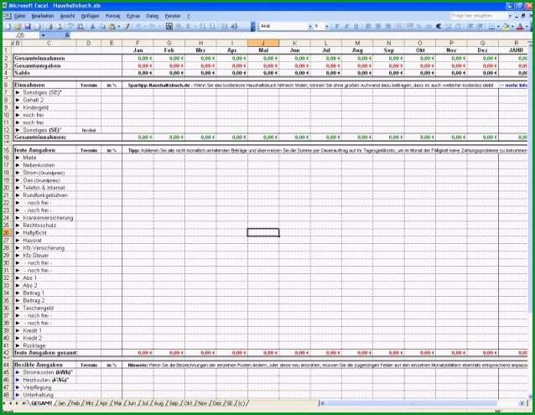
Task: Open the Ansicht menu
Action: tap(68, 16)
